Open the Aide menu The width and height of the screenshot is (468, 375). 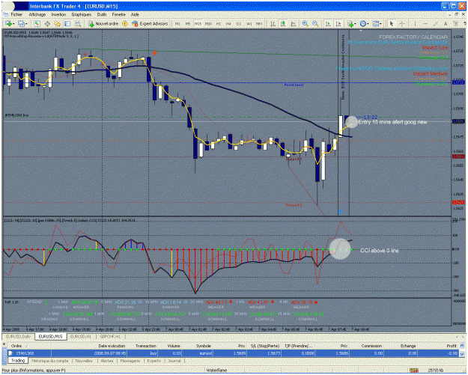coord(135,14)
